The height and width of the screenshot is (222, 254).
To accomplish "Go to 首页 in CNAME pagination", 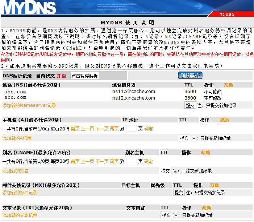I will 75,161.
